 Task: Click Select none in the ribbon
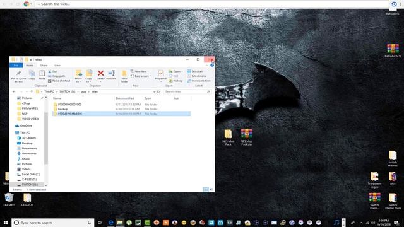(196, 76)
